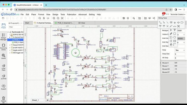Screen dimensions: 187x105
Task: Open the Visible Grid dropdown
Action: 181,34
